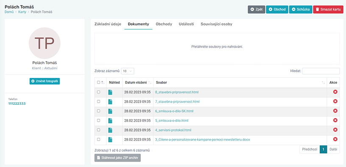Sort by the checkbox column arrows
Screen dimensions: 346x167
click(x=103, y=82)
